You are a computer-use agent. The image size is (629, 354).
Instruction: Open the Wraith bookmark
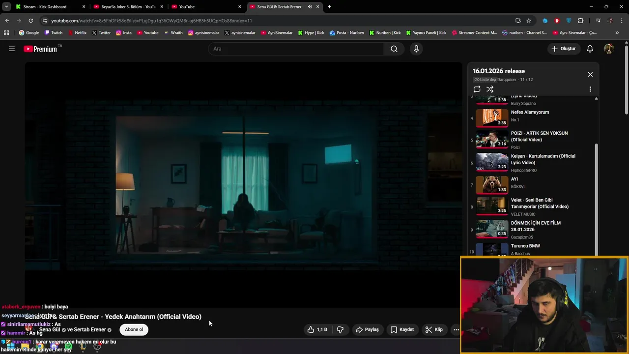coord(173,33)
